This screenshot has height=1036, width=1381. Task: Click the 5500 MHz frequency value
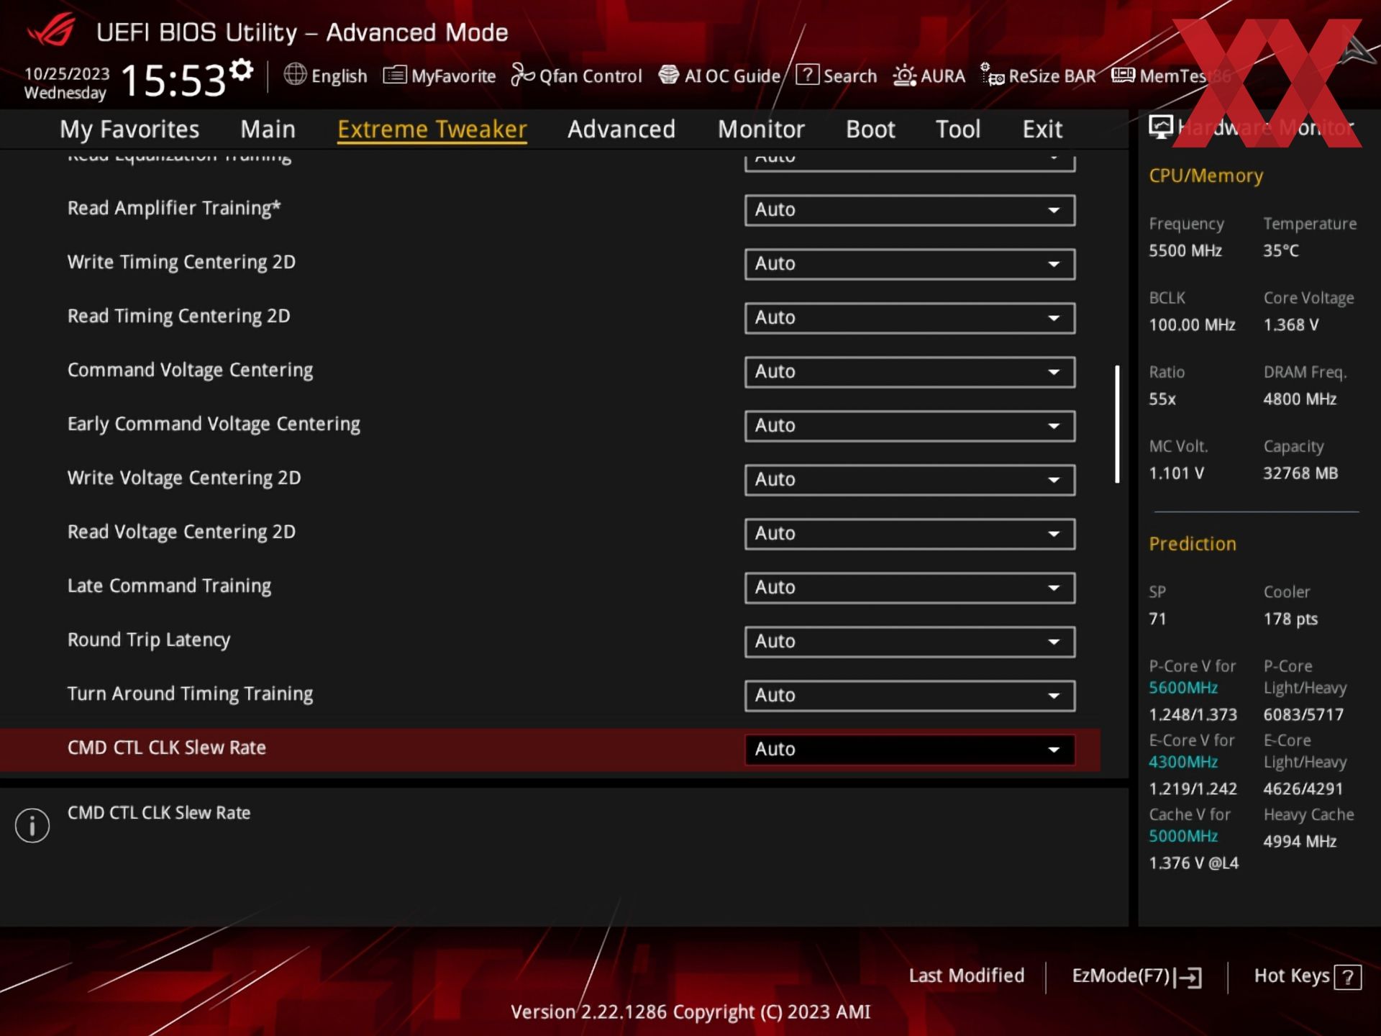1185,250
